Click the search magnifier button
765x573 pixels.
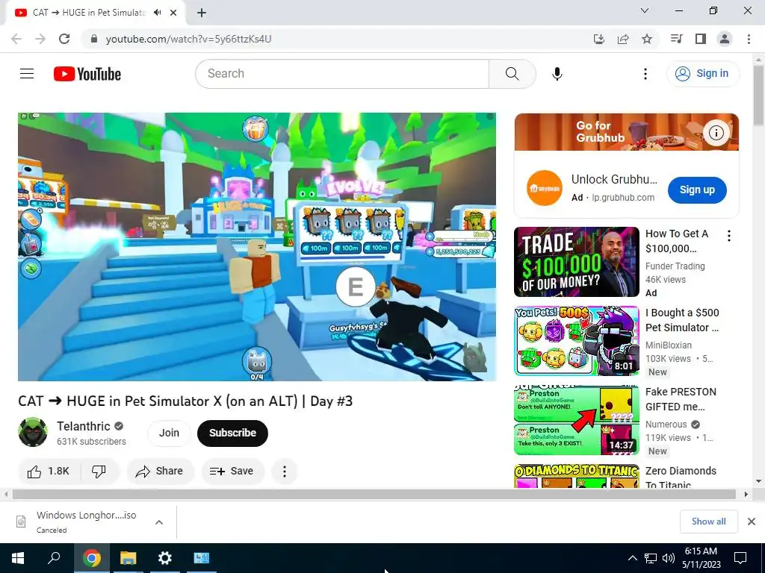tap(512, 74)
